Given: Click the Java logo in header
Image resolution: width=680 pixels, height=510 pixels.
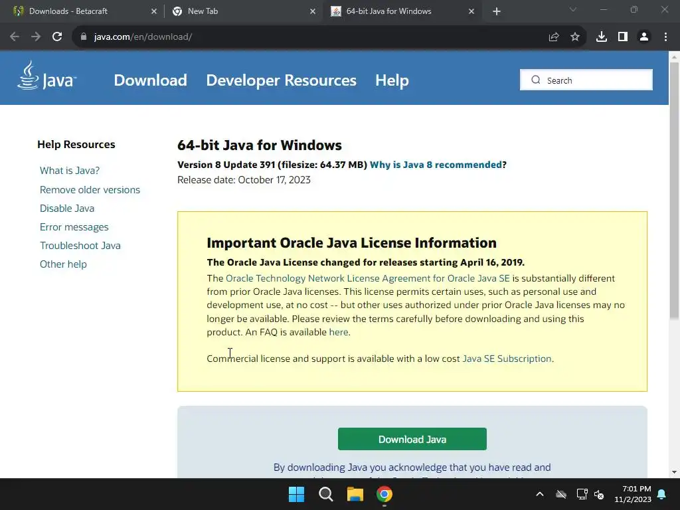Looking at the screenshot, I should pyautogui.click(x=47, y=76).
